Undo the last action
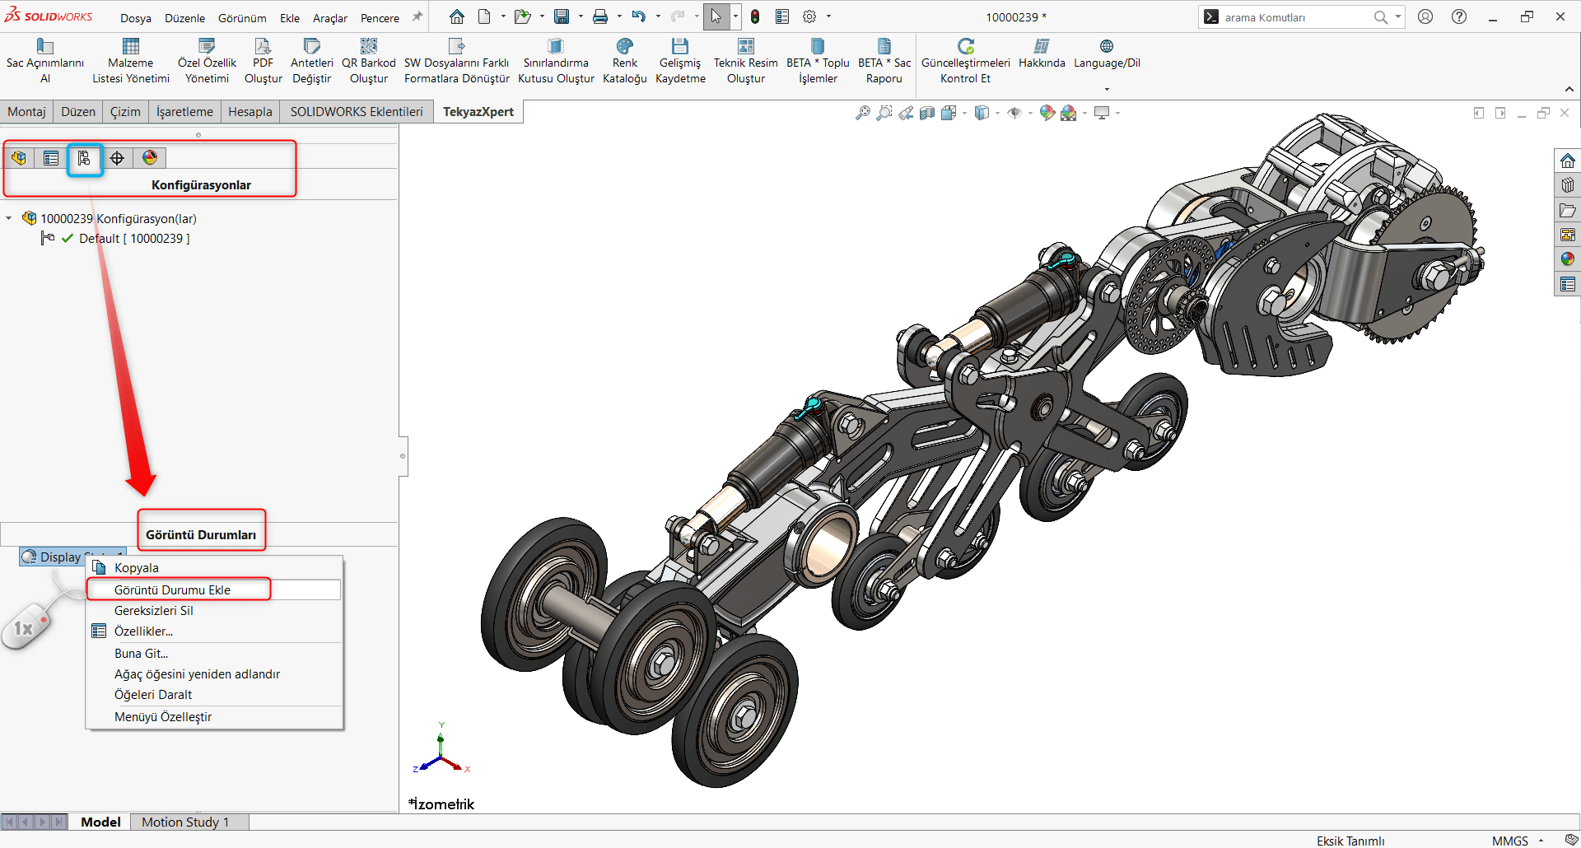 point(639,16)
